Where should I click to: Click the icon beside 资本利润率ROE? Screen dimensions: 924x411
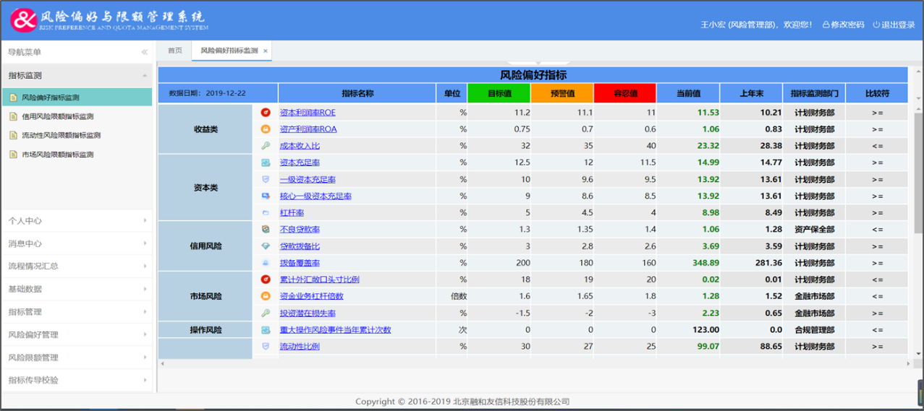coord(266,113)
